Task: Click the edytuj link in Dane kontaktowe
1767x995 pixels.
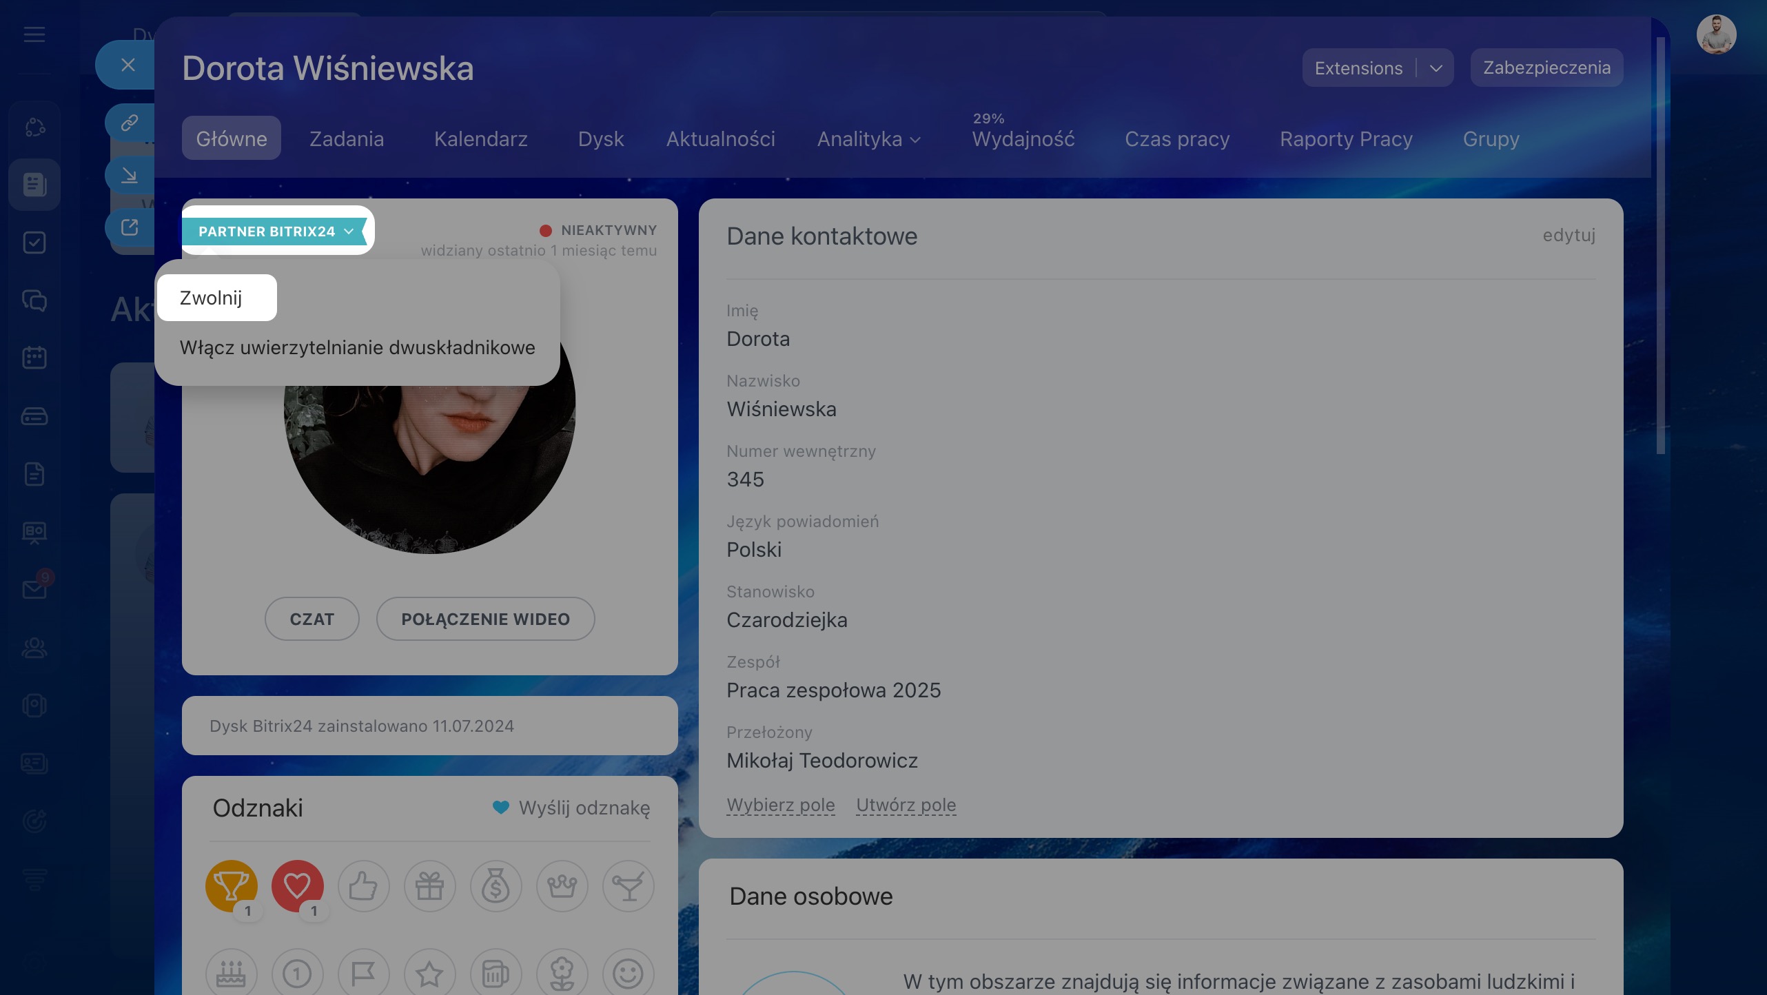Action: 1569,235
